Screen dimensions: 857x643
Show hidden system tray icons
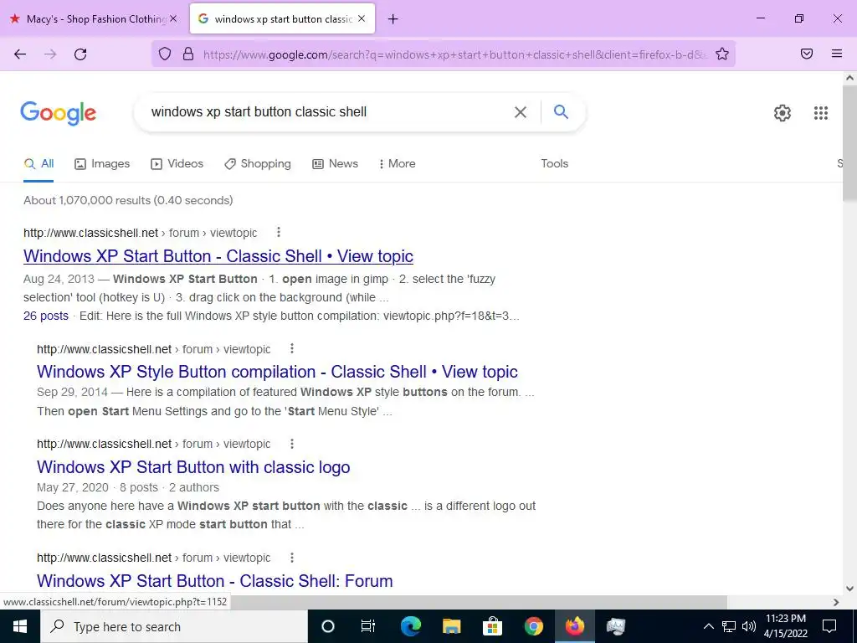click(708, 626)
